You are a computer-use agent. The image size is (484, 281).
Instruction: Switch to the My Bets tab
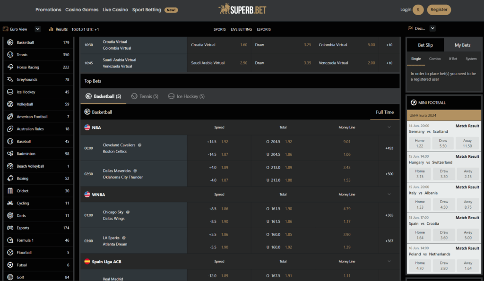coord(462,44)
